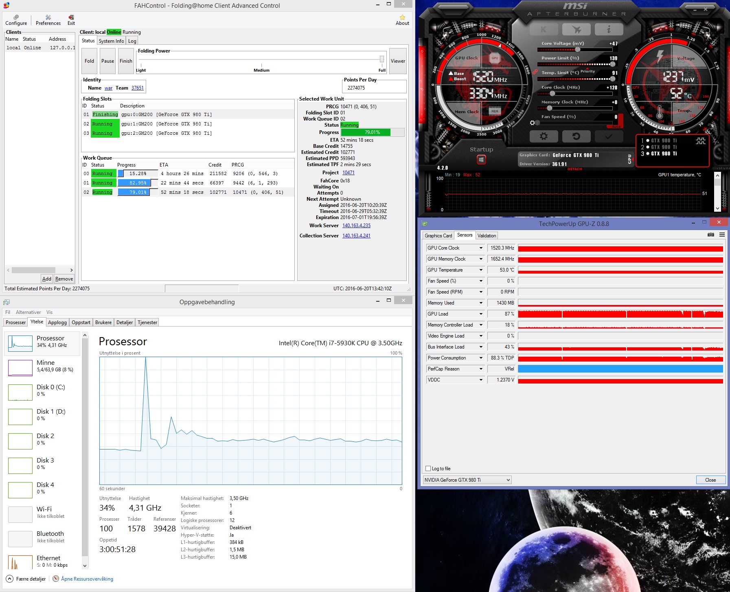Image resolution: width=730 pixels, height=592 pixels.
Task: Open the 'Åpne Ressursovervåking' link
Action: tap(87, 579)
